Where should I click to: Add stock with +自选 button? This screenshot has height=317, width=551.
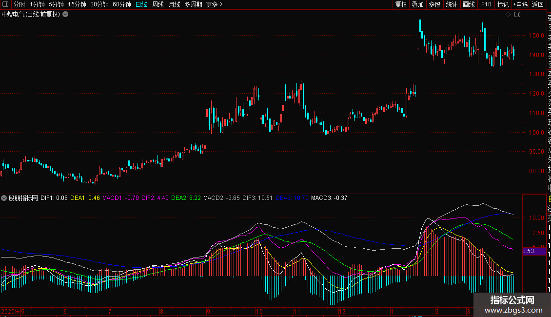pos(520,4)
